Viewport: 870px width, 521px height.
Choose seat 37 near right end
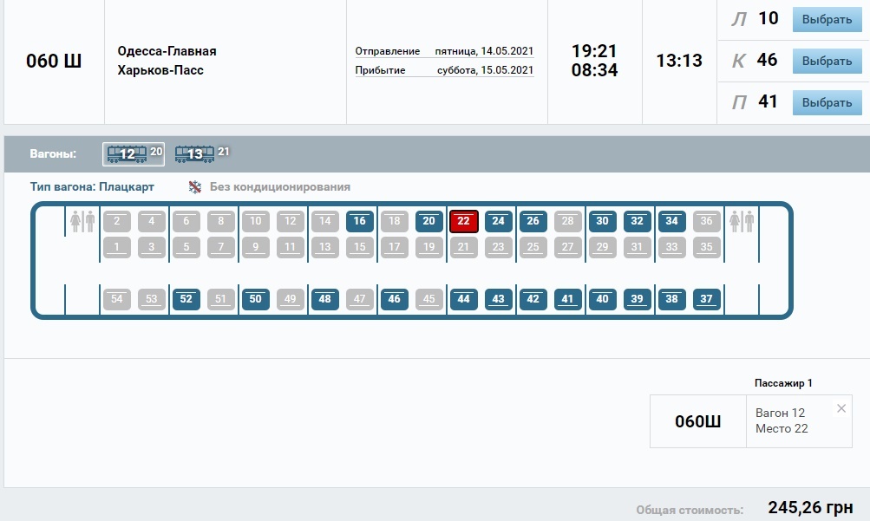click(x=706, y=299)
